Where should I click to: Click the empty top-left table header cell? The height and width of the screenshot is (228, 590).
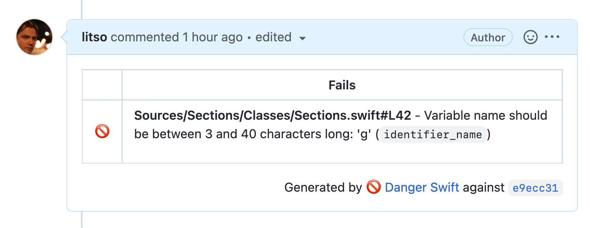tap(102, 85)
